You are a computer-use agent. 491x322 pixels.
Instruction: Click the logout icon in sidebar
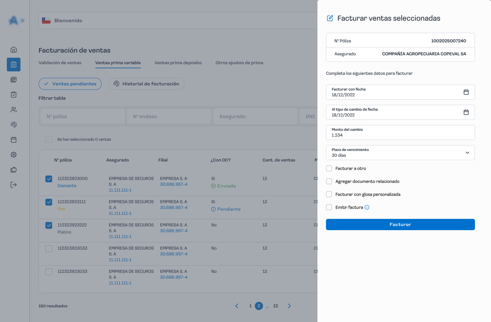pos(14,185)
